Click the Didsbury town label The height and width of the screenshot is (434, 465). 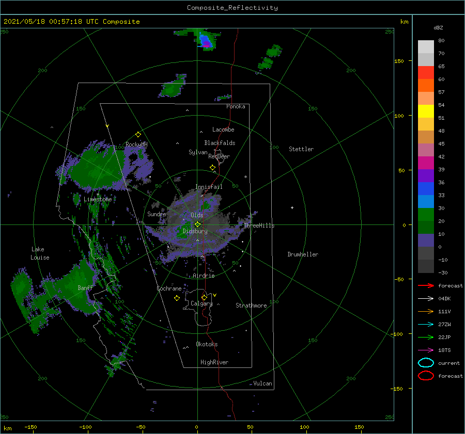click(x=195, y=231)
